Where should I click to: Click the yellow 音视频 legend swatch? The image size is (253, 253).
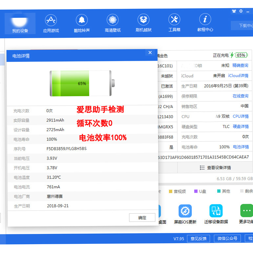pyautogui.click(x=171, y=191)
